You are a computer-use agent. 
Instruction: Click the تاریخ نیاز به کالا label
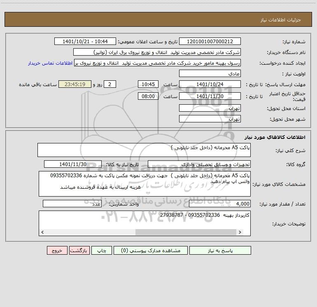122,164
